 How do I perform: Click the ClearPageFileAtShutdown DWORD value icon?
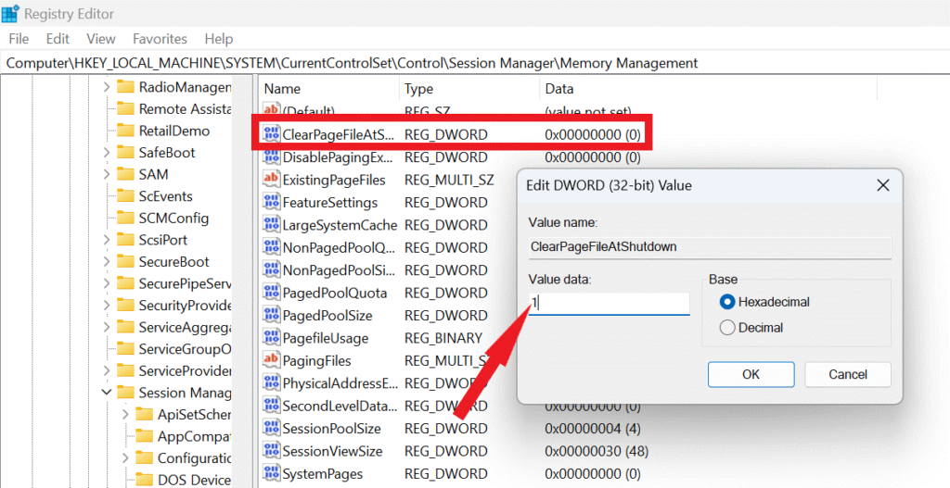pyautogui.click(x=272, y=135)
